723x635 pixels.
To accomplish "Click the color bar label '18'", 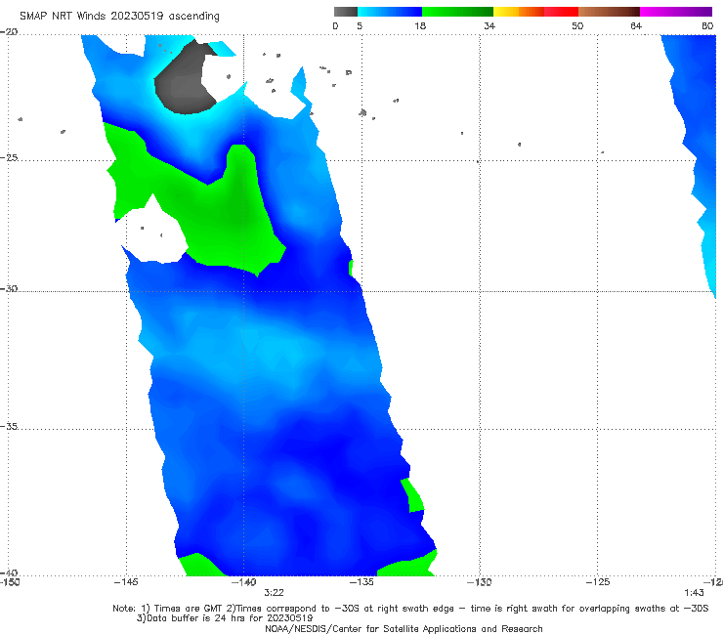I will [x=420, y=25].
